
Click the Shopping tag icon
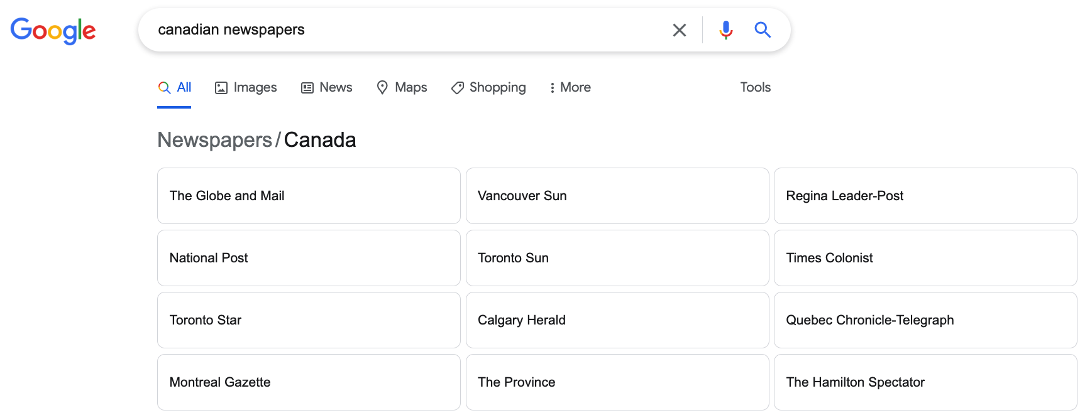coord(458,88)
